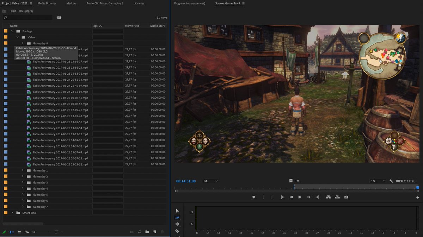Open the Libraries tab
Image resolution: width=423 pixels, height=237 pixels.
click(139, 3)
